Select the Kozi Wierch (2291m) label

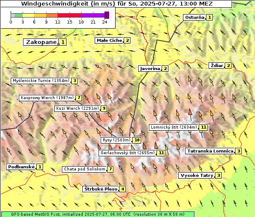pyautogui.click(x=77, y=108)
